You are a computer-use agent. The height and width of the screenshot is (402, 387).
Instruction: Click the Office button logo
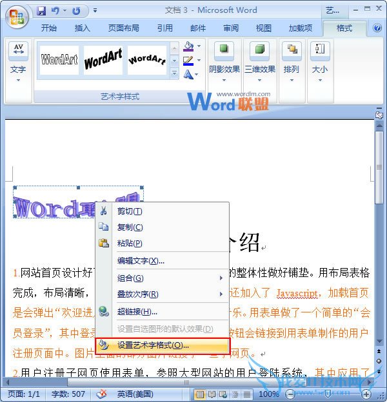coord(17,16)
